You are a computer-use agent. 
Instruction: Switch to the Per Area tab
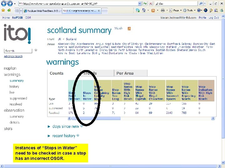tap(131, 73)
